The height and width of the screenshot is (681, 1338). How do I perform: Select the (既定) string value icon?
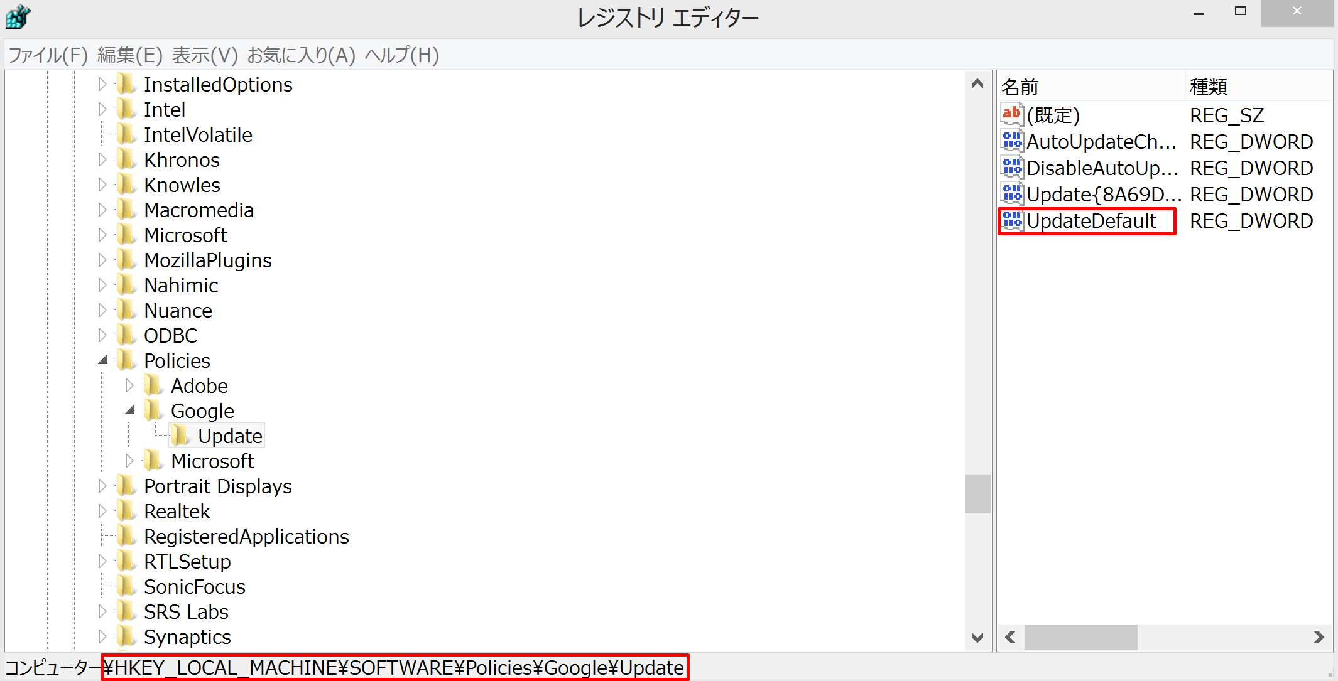pyautogui.click(x=1012, y=115)
